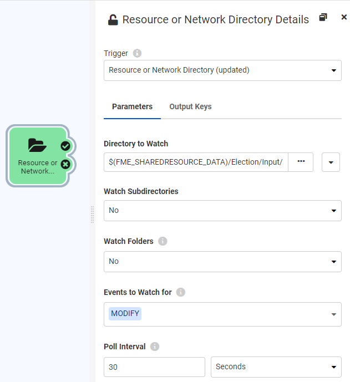Click the open folder icon on the node
The height and width of the screenshot is (382, 350).
(x=37, y=145)
